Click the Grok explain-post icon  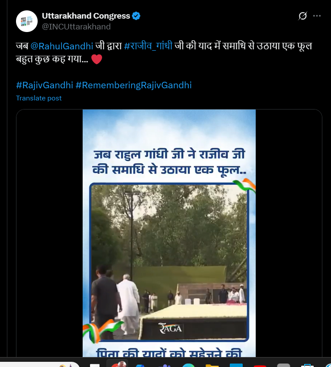(302, 16)
